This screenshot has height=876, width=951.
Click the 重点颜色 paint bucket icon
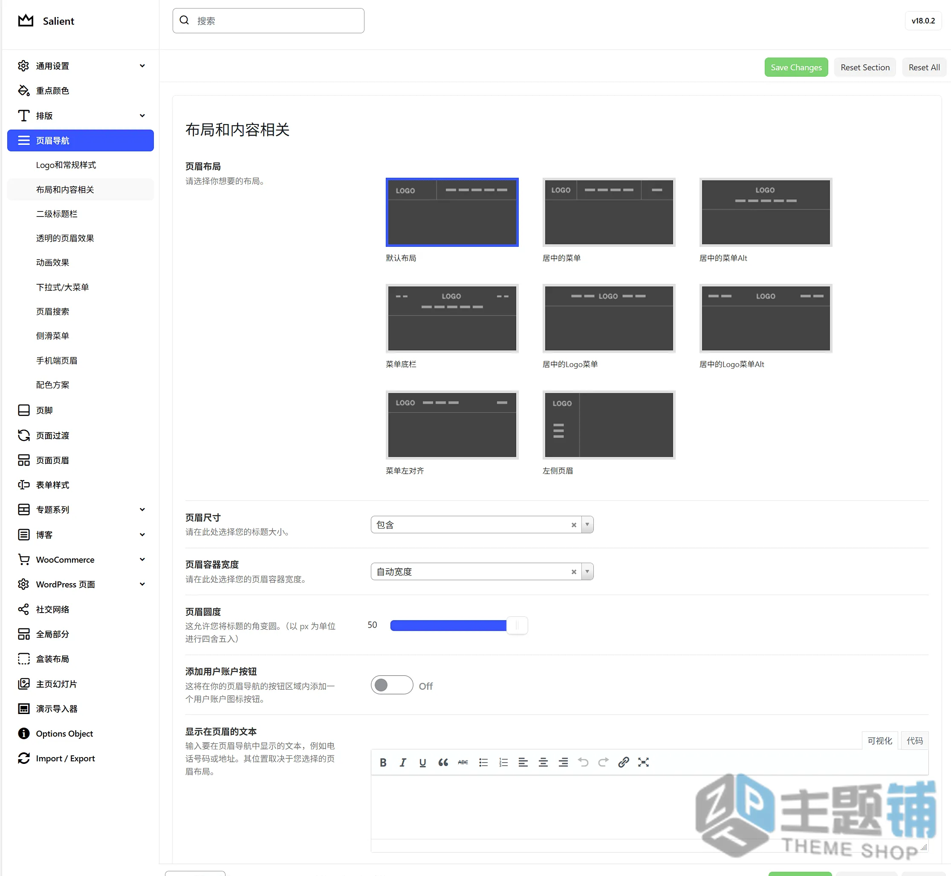click(24, 90)
